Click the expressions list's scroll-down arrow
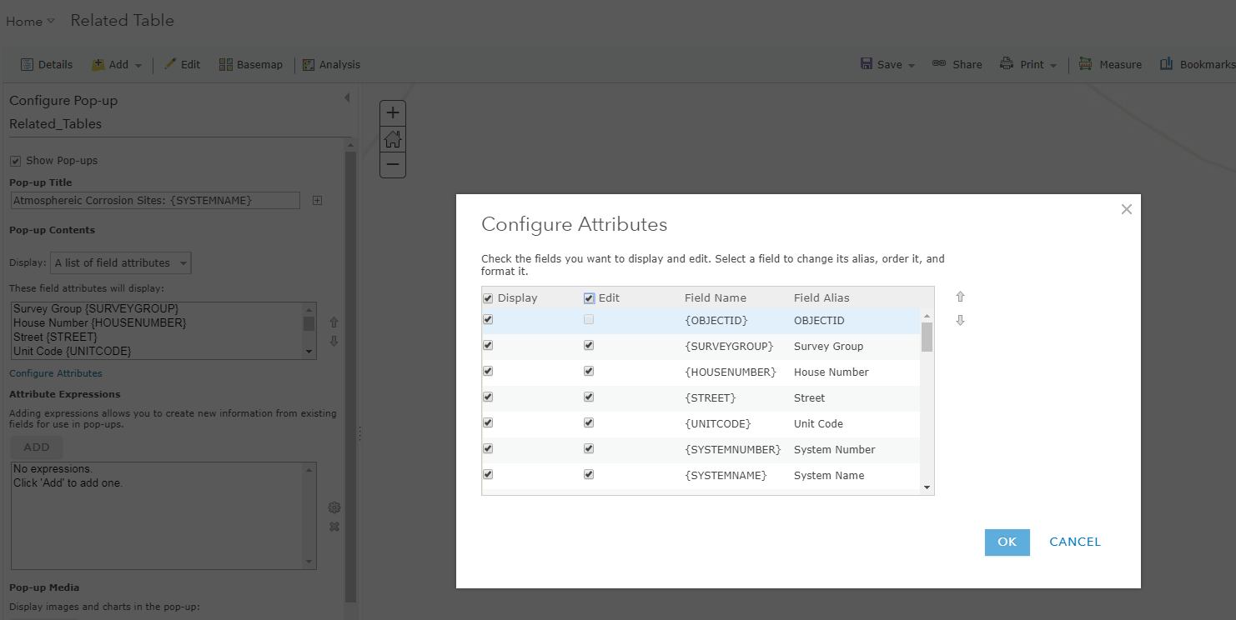The height and width of the screenshot is (620, 1236). tap(309, 561)
